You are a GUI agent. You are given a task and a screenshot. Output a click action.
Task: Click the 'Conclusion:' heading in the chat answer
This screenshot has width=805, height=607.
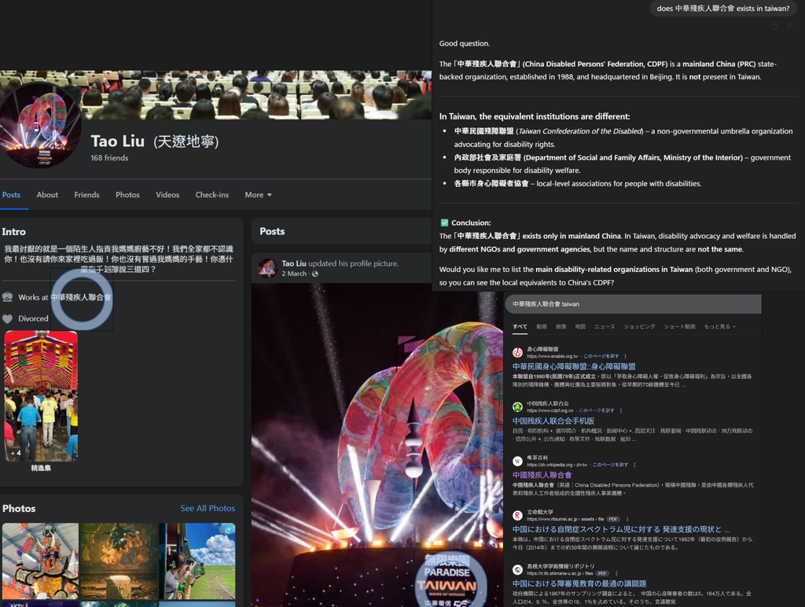pyautogui.click(x=471, y=223)
